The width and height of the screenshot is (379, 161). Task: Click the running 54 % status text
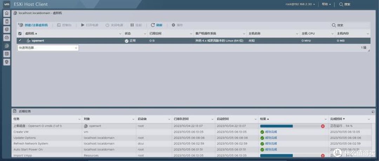341,126
